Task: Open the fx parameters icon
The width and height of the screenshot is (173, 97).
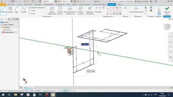Action: pos(78,1)
